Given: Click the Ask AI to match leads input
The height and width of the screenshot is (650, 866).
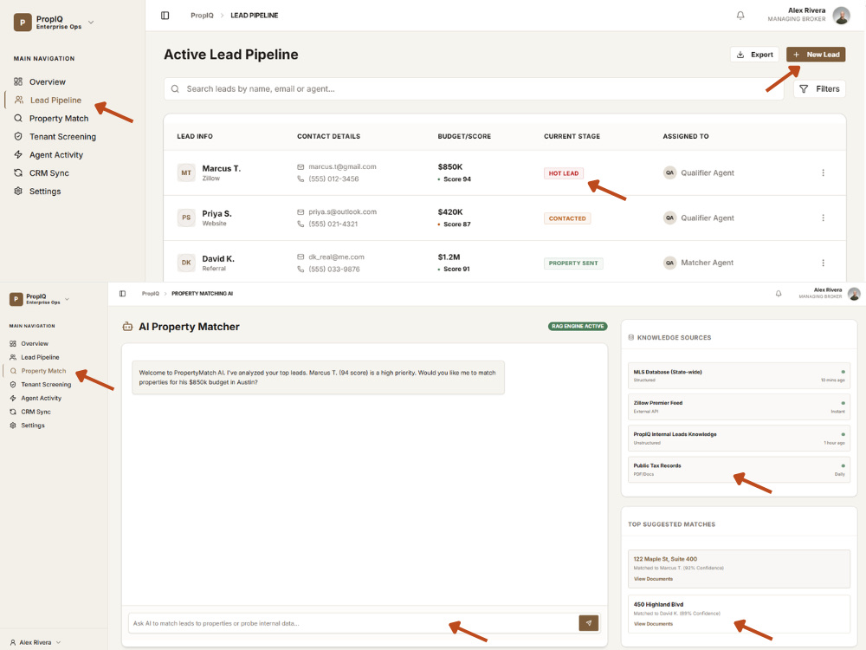Looking at the screenshot, I should coord(353,623).
